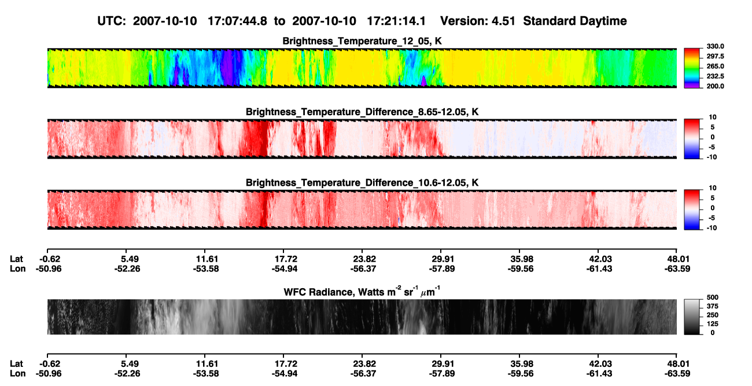Click the '125' label on WFC colorbar
Screen dimensions: 752x386
tap(712, 323)
